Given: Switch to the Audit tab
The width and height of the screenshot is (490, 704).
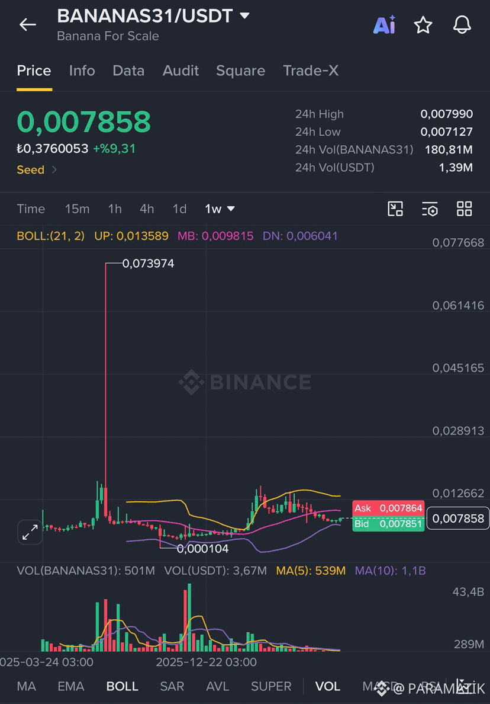Looking at the screenshot, I should [x=180, y=71].
